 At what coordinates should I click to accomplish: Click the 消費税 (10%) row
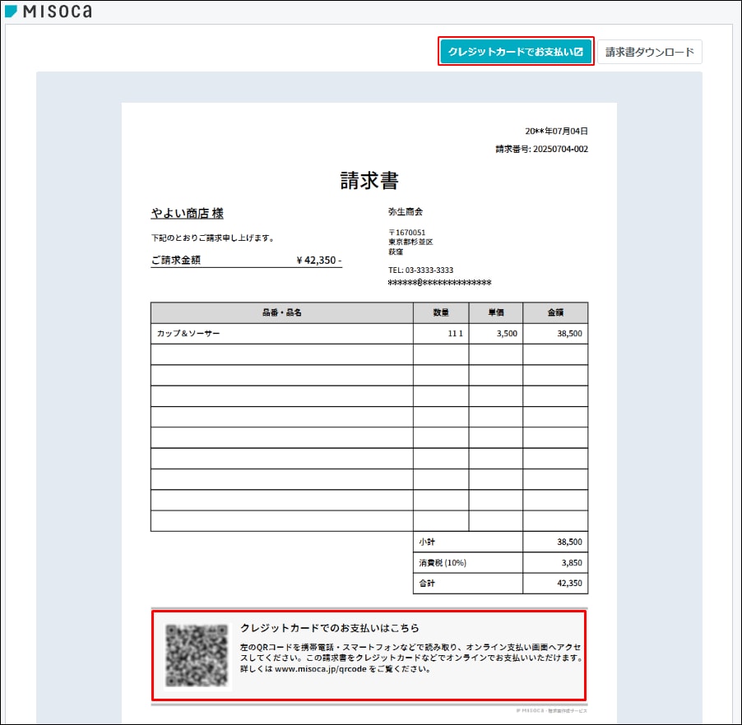pos(443,562)
